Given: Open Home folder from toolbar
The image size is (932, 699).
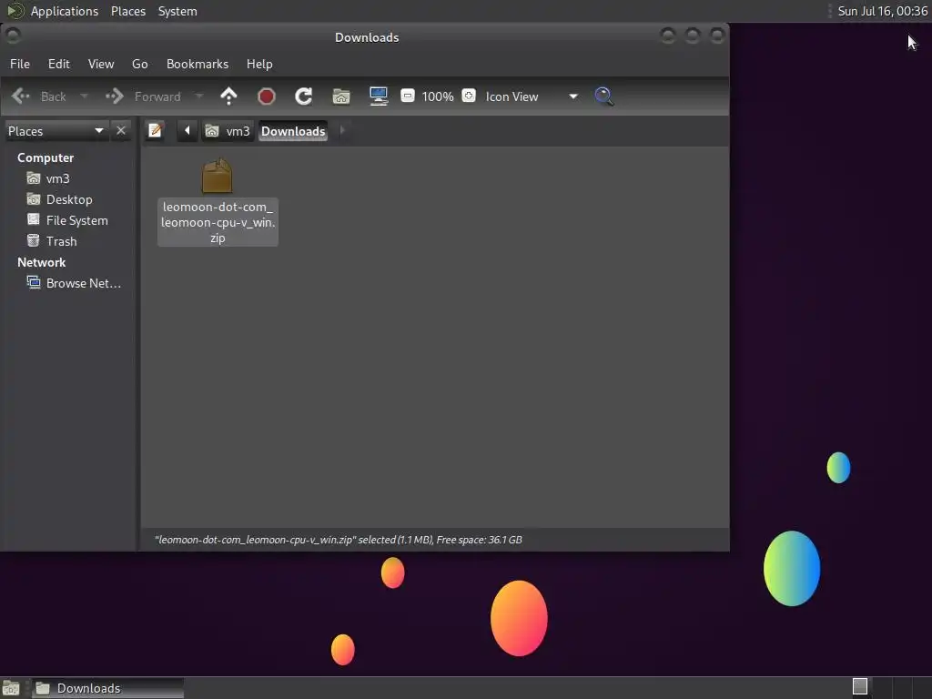Looking at the screenshot, I should coord(341,96).
